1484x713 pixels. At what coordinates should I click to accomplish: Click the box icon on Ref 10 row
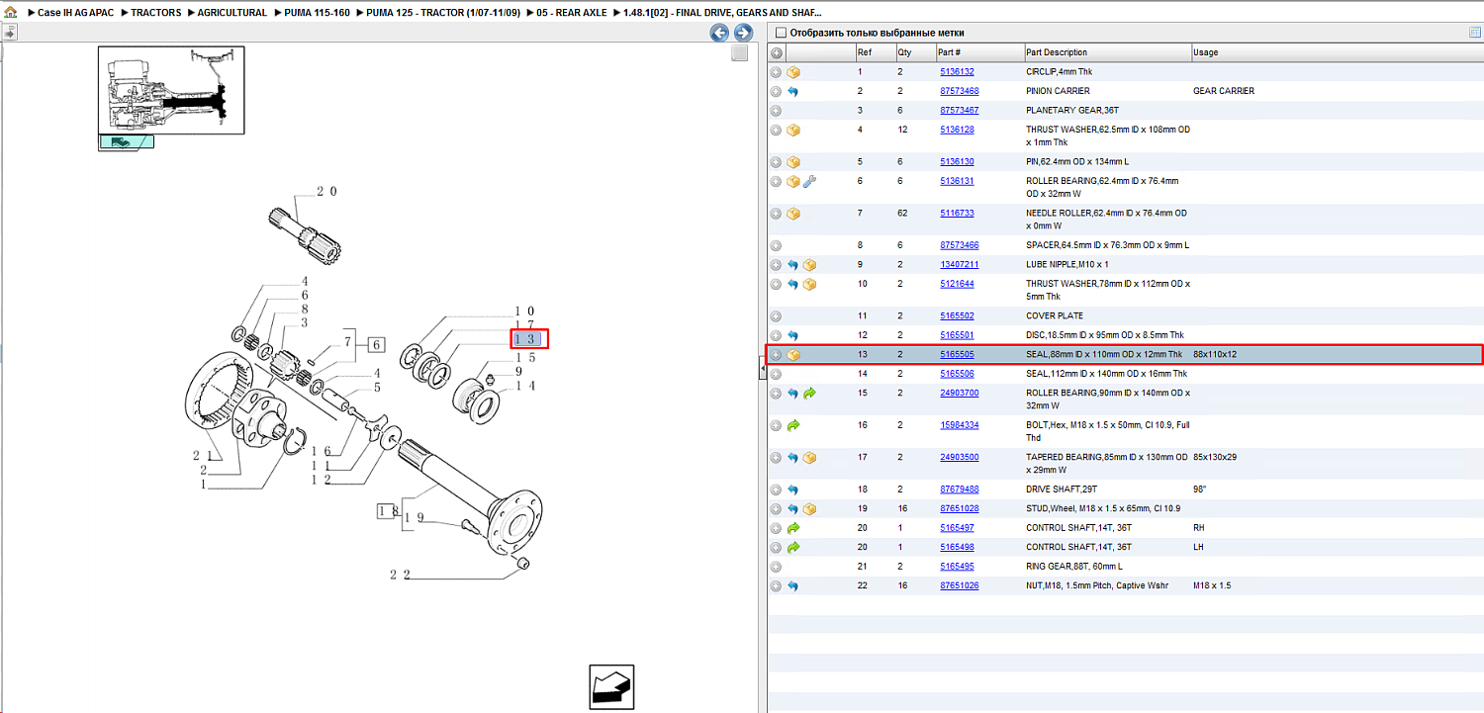click(809, 284)
